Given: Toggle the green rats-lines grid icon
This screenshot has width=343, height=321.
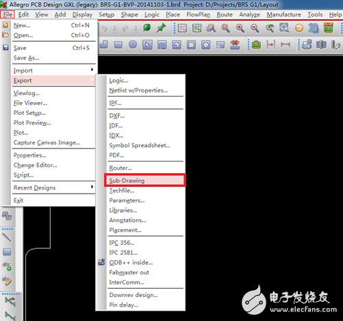Looking at the screenshot, I should (196, 28).
